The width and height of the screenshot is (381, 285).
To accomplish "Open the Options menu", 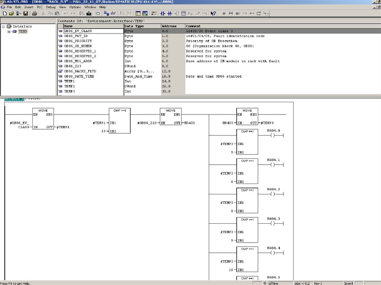I will pos(75,7).
